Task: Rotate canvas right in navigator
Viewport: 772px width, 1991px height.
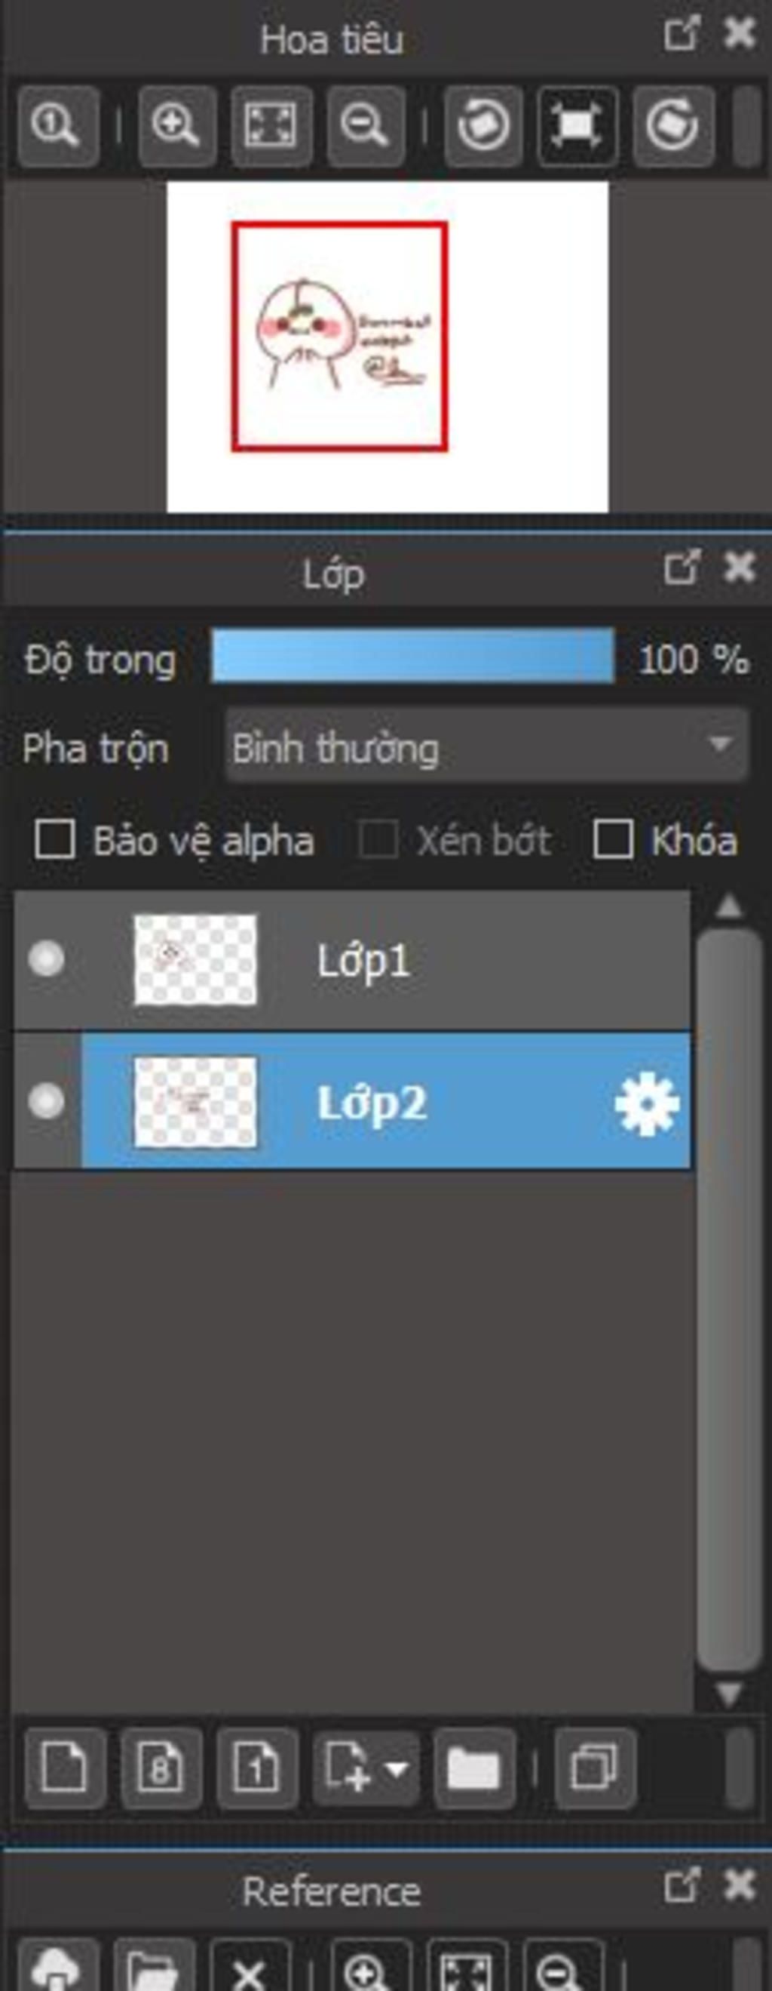Action: point(673,126)
